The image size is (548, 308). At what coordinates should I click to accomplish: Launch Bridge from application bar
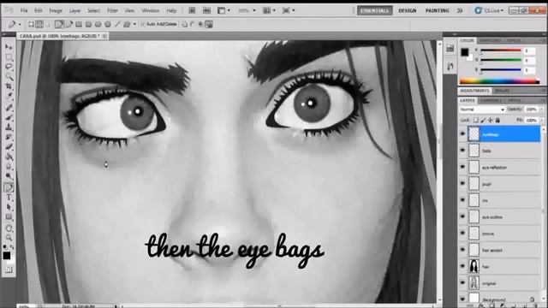pyautogui.click(x=192, y=10)
